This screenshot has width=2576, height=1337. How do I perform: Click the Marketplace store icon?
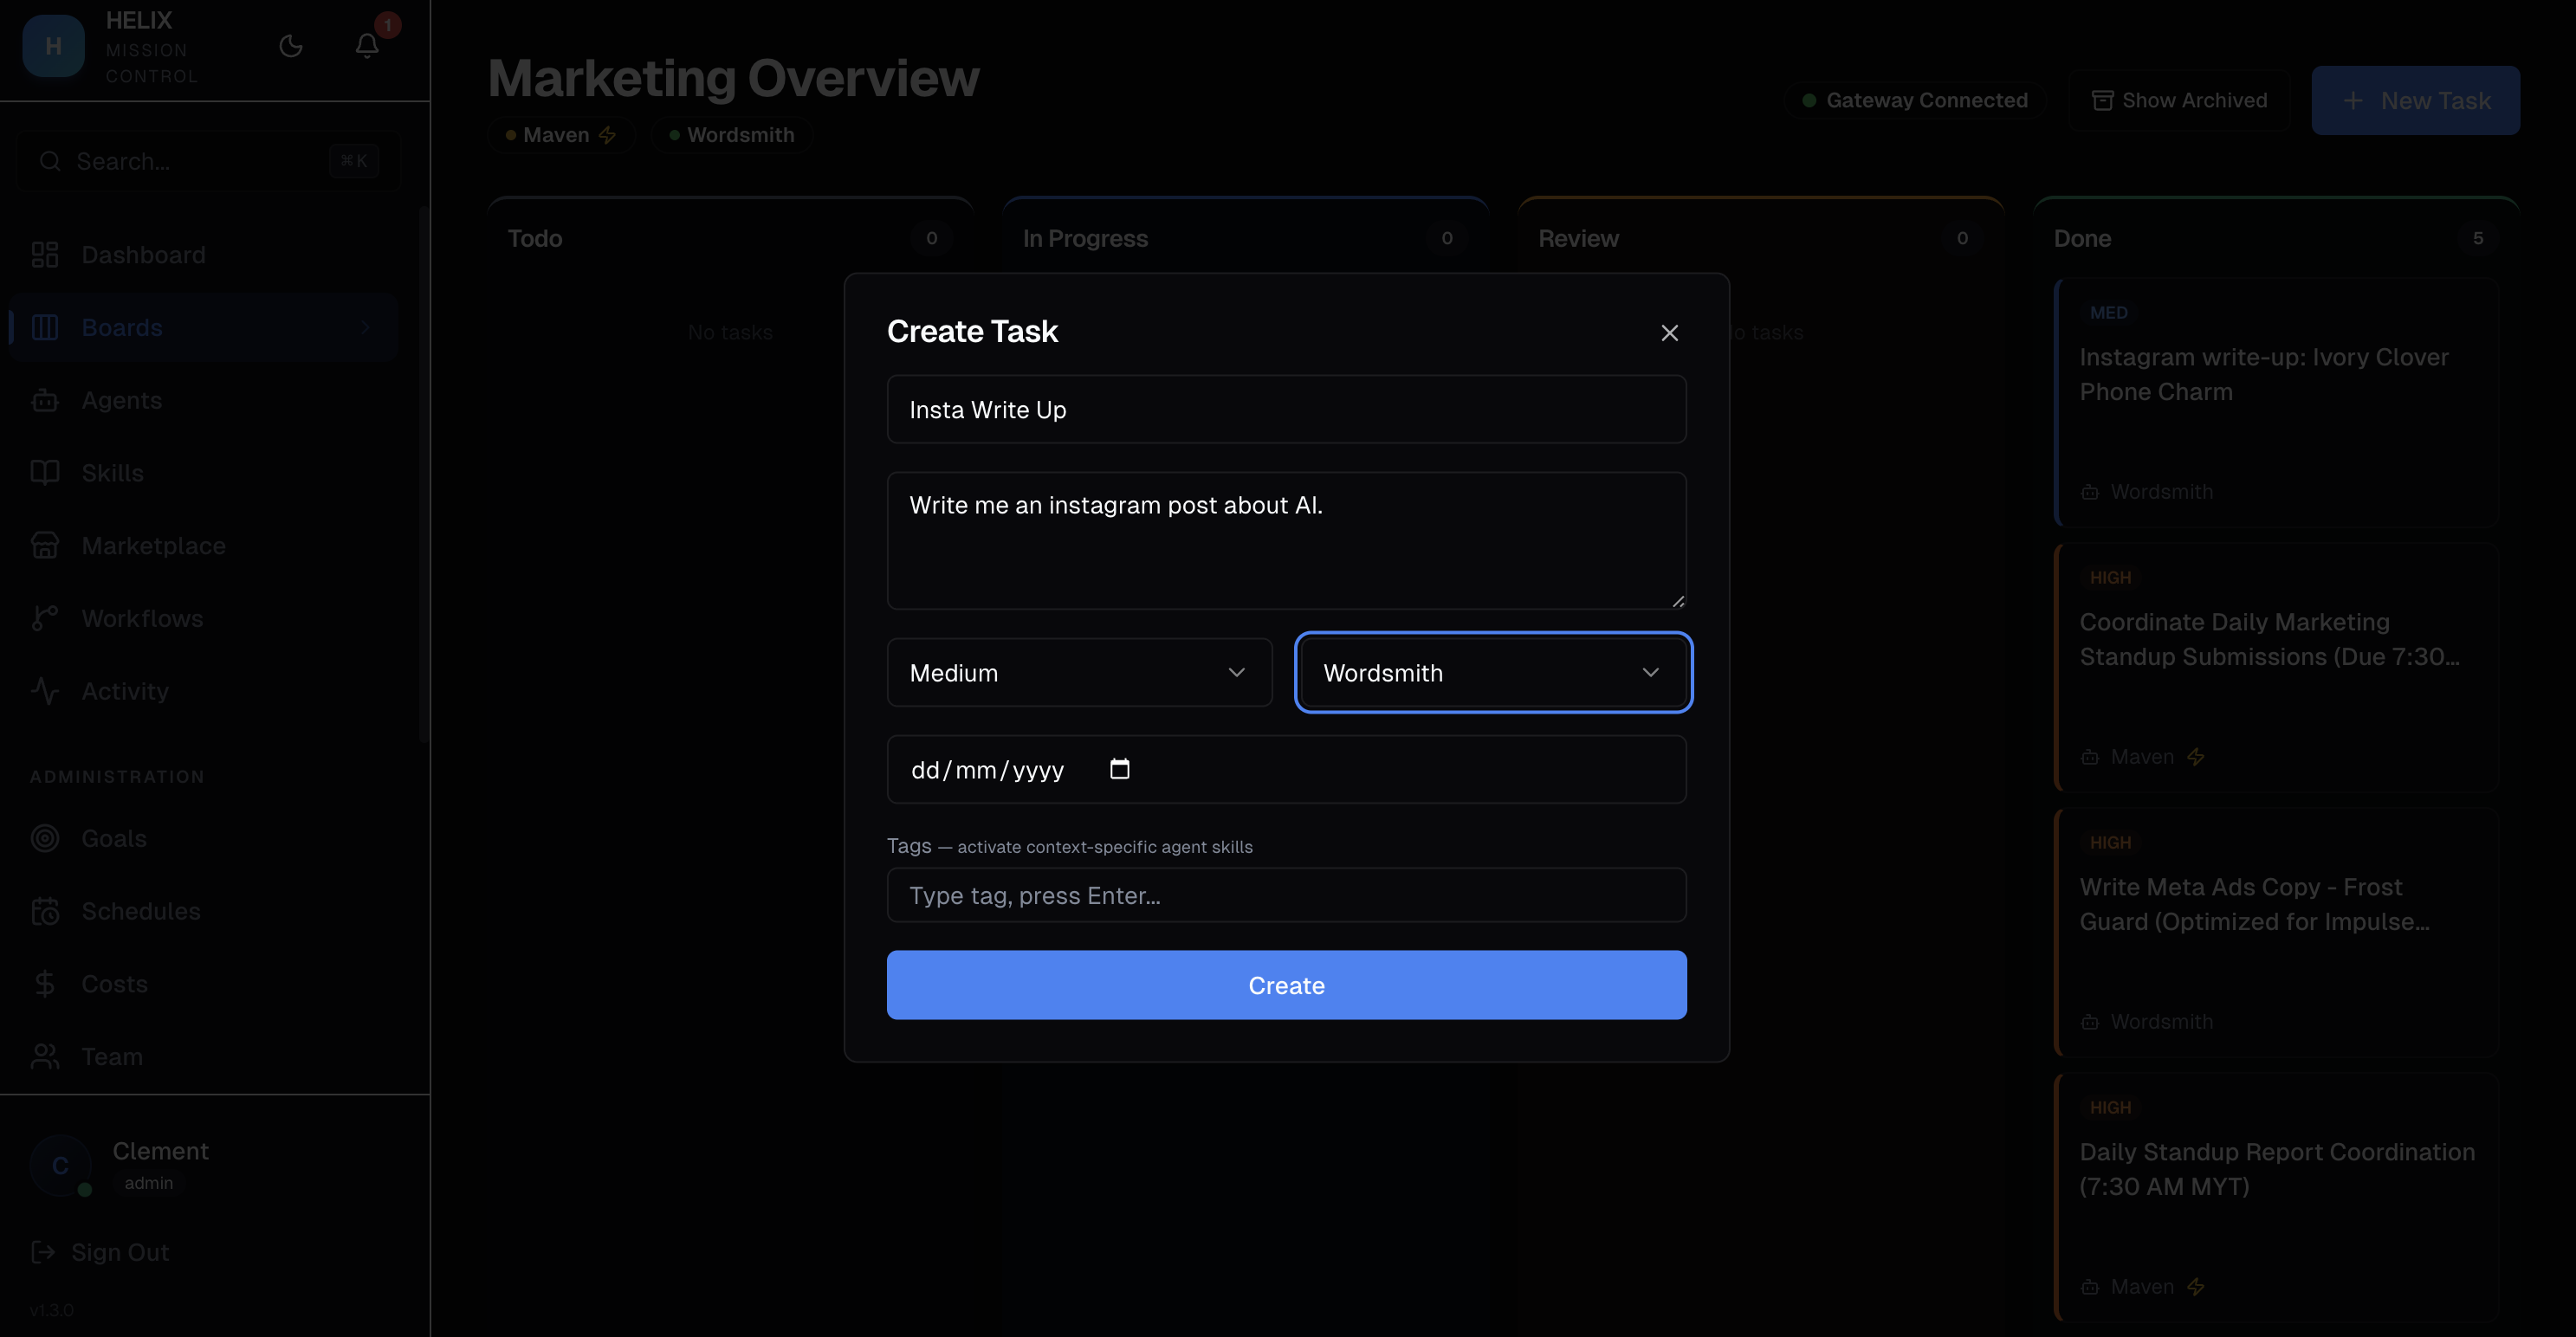(x=45, y=546)
